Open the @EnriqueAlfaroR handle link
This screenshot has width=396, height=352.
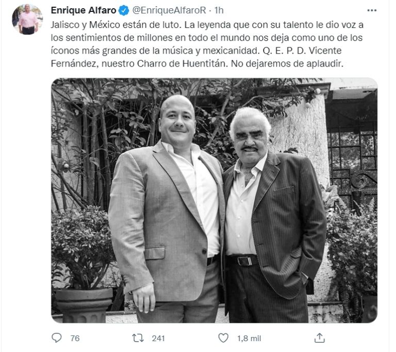[169, 10]
